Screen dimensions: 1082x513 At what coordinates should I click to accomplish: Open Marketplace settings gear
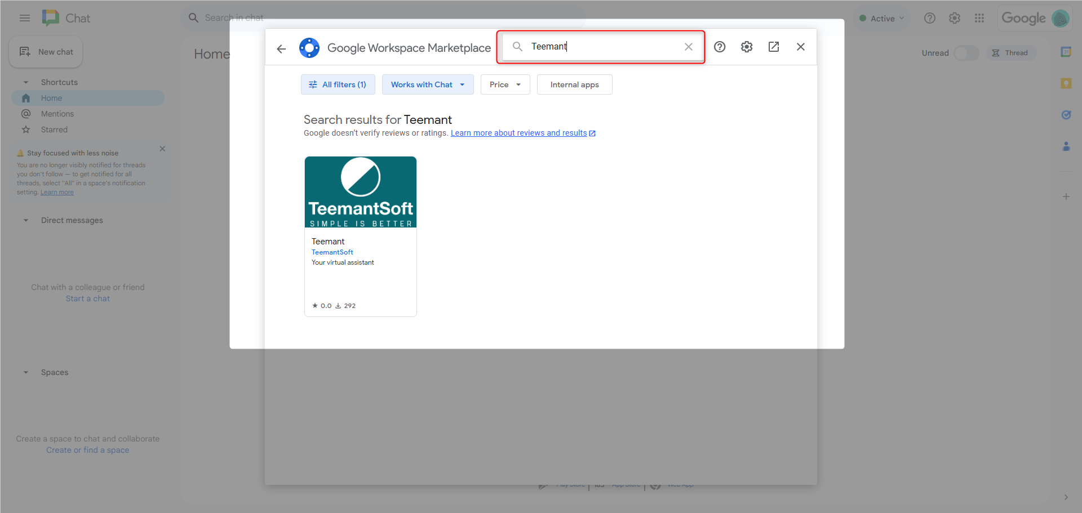click(747, 47)
